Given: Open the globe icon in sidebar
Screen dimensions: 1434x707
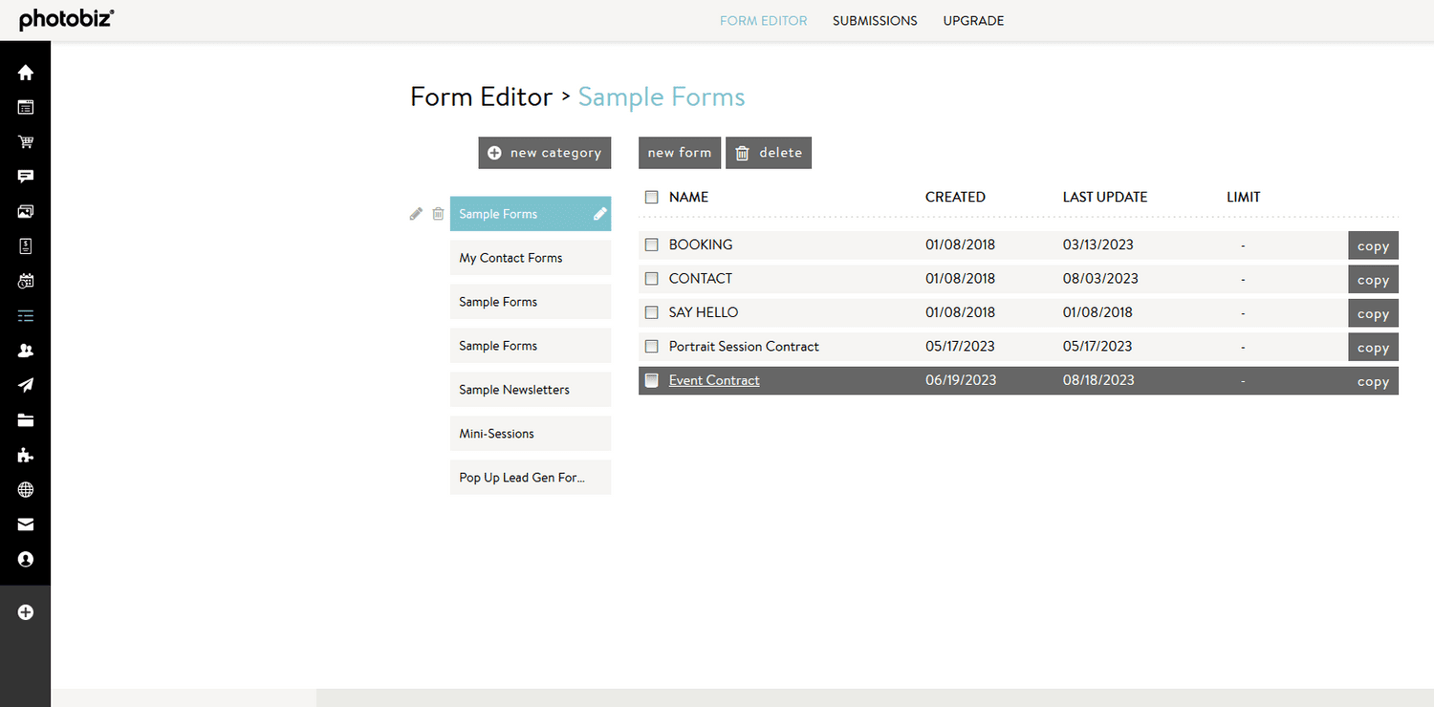Looking at the screenshot, I should [x=26, y=490].
